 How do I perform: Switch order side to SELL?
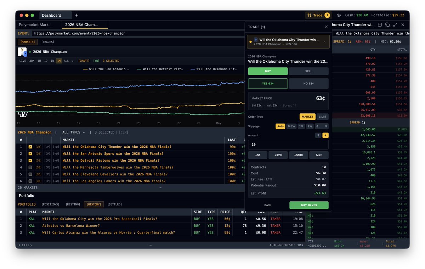coord(308,71)
